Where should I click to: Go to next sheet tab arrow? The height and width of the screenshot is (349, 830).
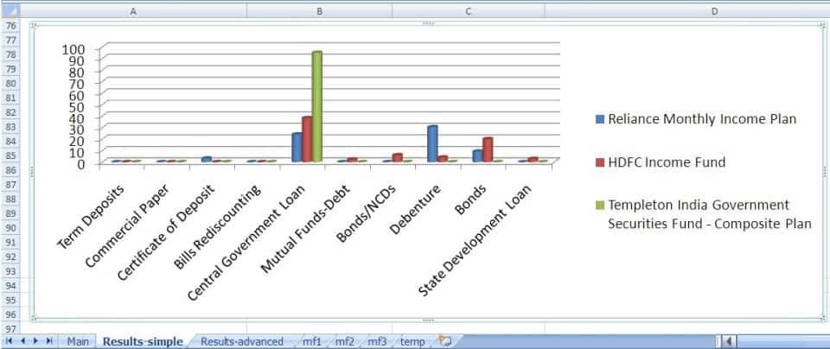36,341
